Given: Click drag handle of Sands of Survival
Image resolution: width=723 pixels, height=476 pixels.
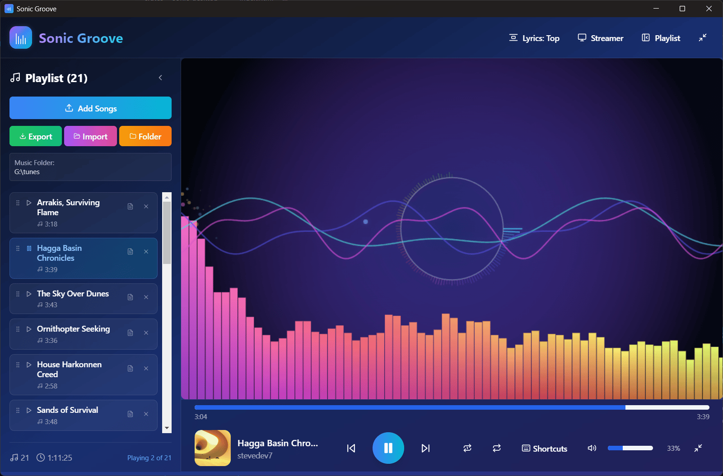Looking at the screenshot, I should [x=18, y=410].
